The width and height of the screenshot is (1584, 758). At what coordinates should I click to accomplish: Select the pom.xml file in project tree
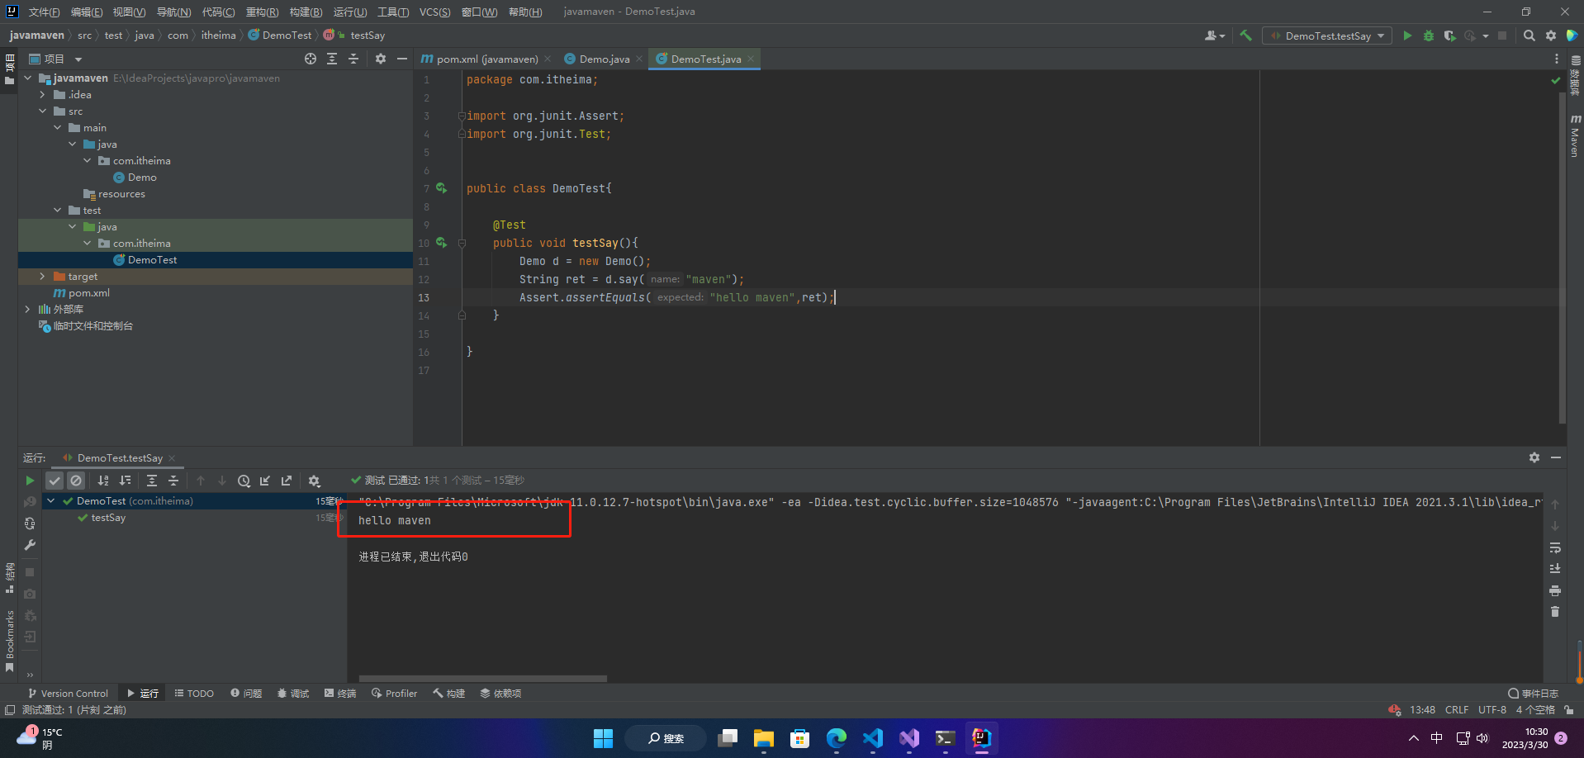[x=81, y=293]
